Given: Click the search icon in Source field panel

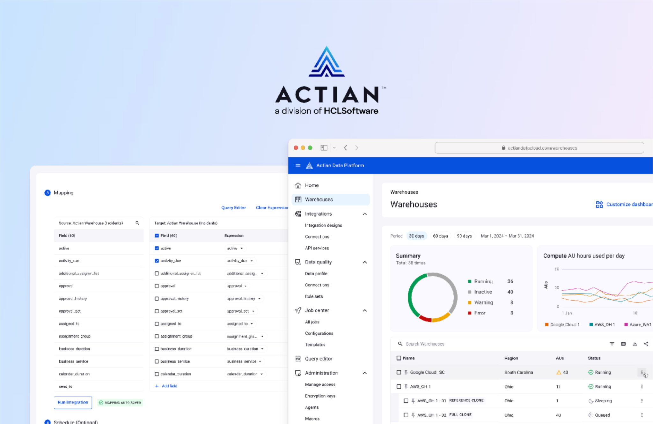Looking at the screenshot, I should point(137,223).
